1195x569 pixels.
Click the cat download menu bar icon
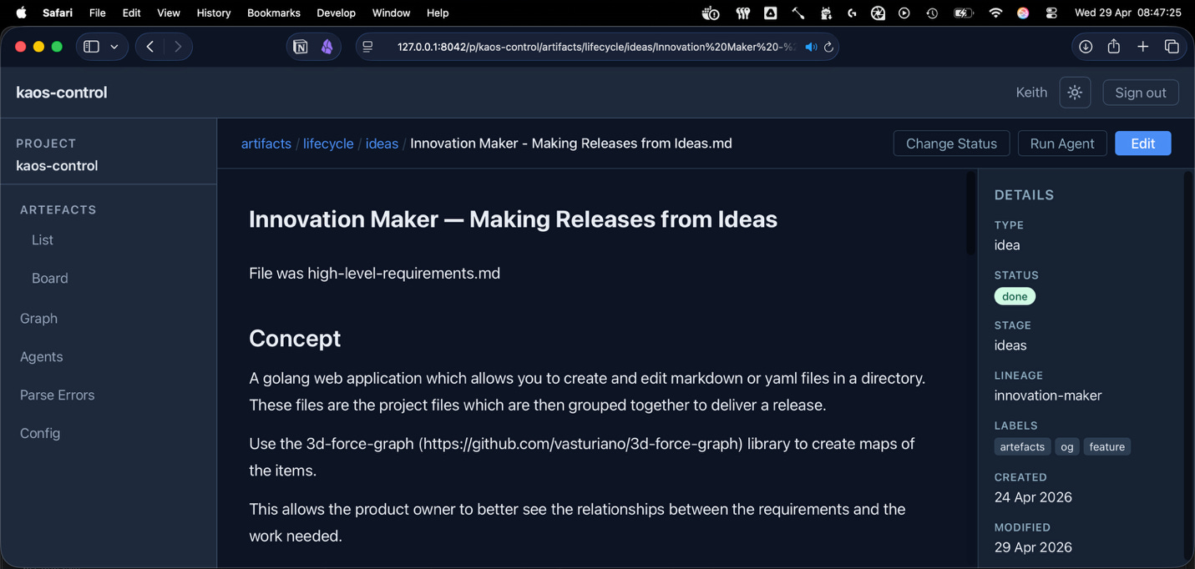(x=826, y=13)
